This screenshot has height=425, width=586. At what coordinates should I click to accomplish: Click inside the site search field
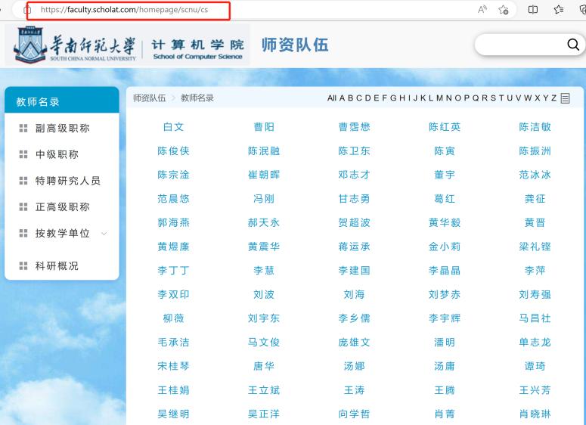click(520, 45)
